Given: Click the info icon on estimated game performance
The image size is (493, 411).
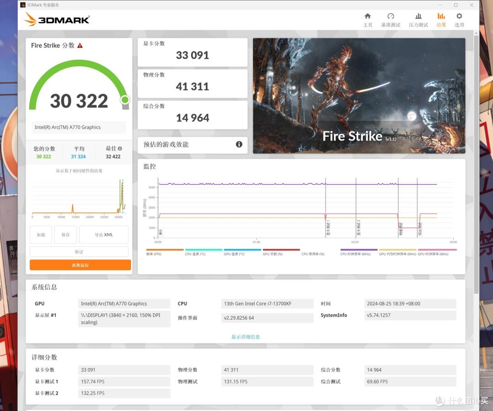Looking at the screenshot, I should tap(239, 144).
